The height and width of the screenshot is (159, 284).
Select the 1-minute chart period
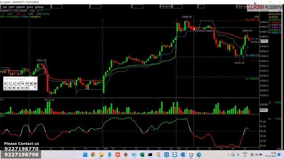[9, 83]
